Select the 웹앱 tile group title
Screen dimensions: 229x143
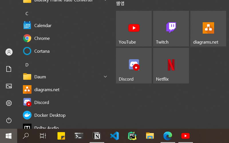(x=120, y=3)
